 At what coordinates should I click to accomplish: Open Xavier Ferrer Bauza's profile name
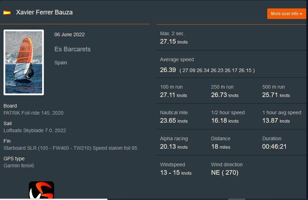click(x=44, y=12)
